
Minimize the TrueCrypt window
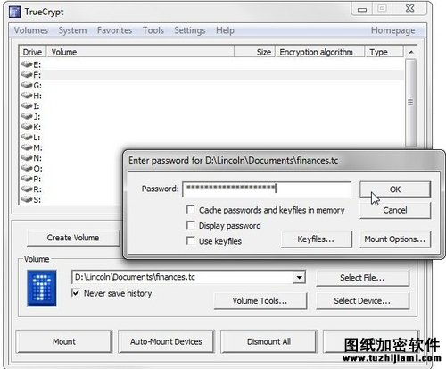(362, 9)
